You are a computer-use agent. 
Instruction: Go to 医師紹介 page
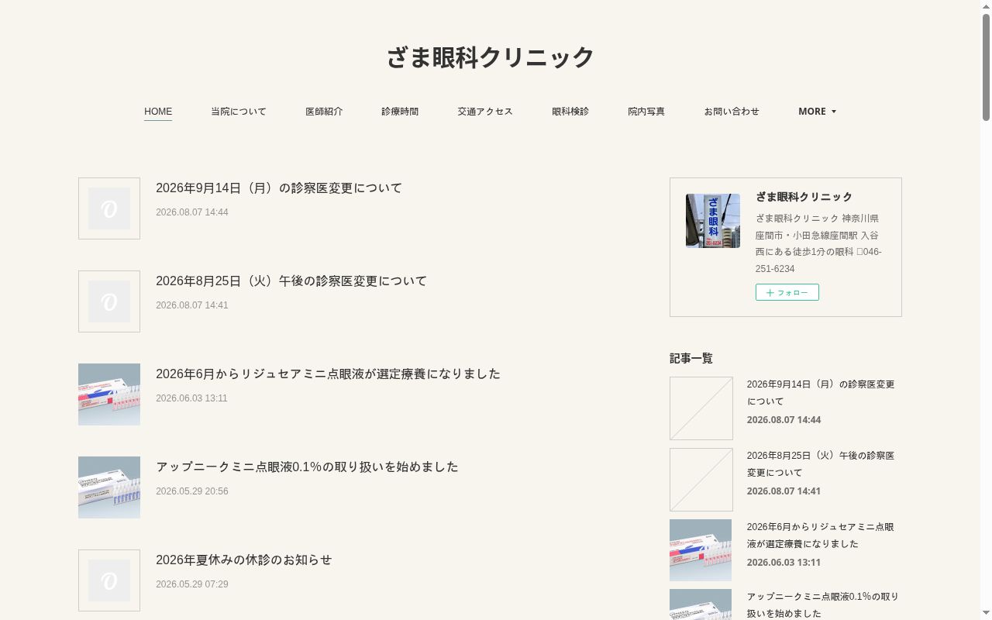tap(324, 112)
